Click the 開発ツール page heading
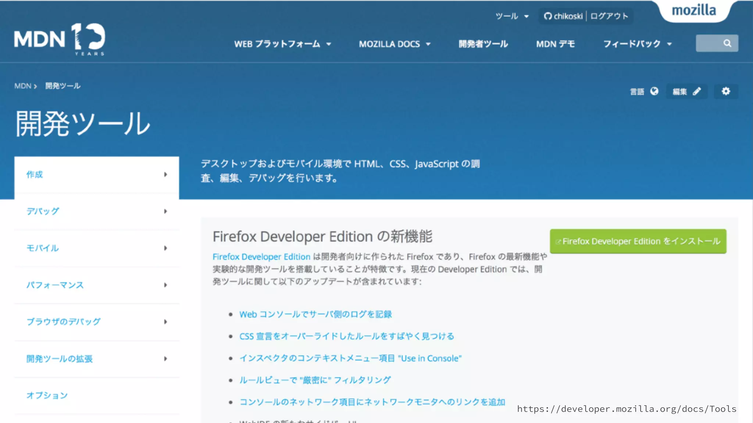753x423 pixels. point(83,124)
